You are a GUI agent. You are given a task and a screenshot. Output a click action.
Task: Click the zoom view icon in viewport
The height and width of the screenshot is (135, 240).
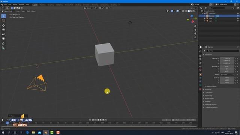coord(195,26)
